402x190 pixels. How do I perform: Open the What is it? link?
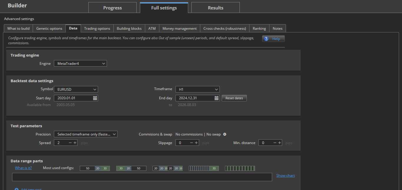[x=24, y=168]
